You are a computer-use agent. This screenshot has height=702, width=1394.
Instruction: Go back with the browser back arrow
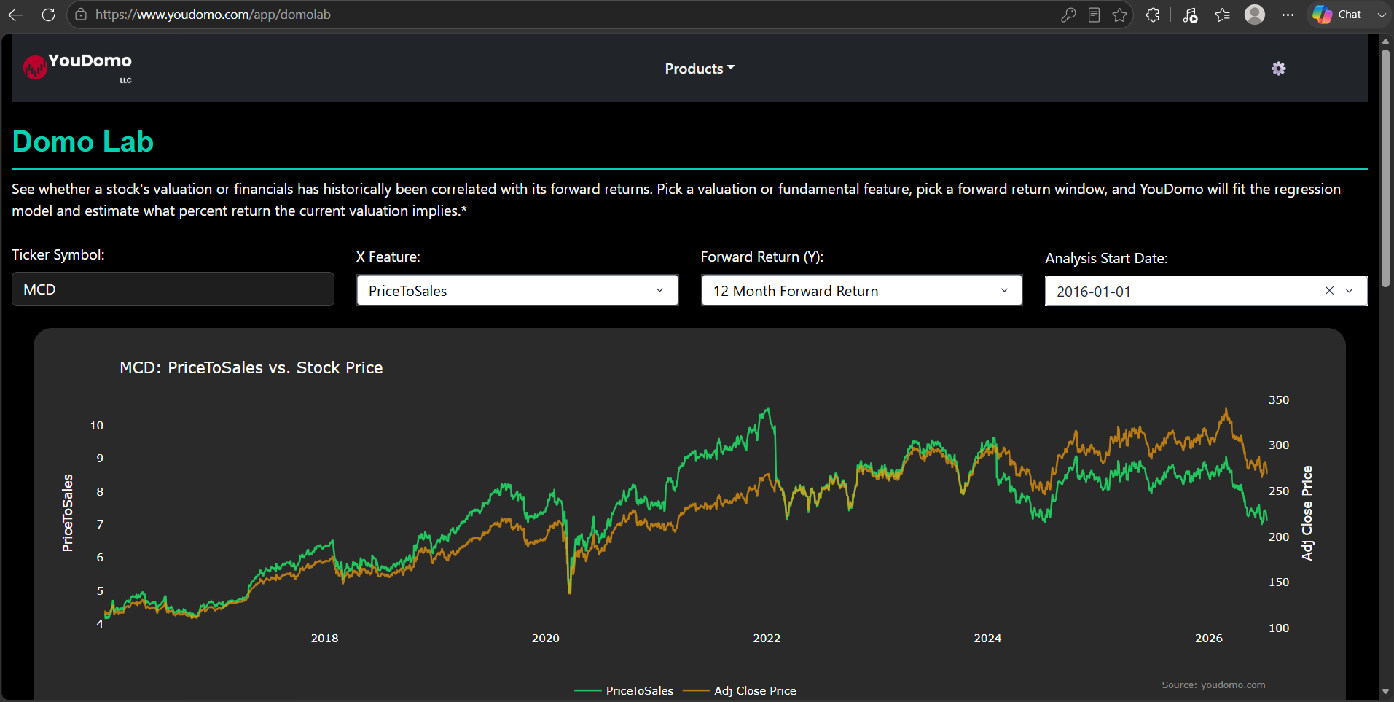pyautogui.click(x=15, y=15)
